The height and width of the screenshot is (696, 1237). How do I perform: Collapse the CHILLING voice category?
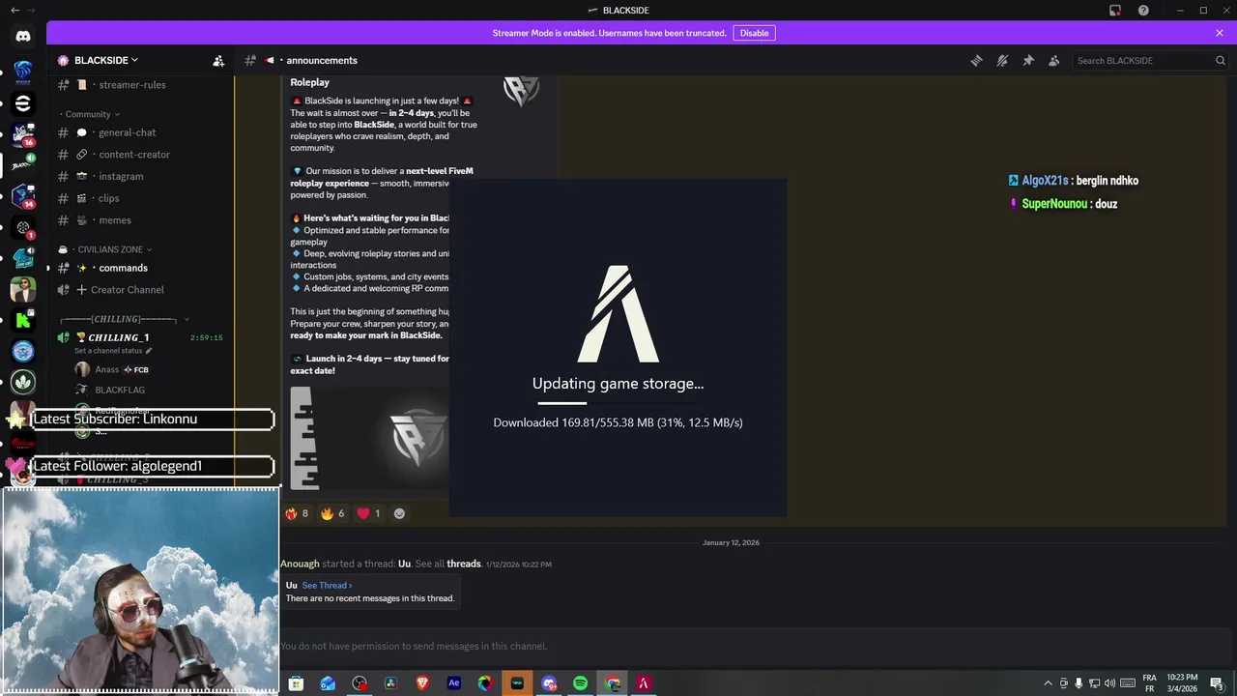click(124, 319)
